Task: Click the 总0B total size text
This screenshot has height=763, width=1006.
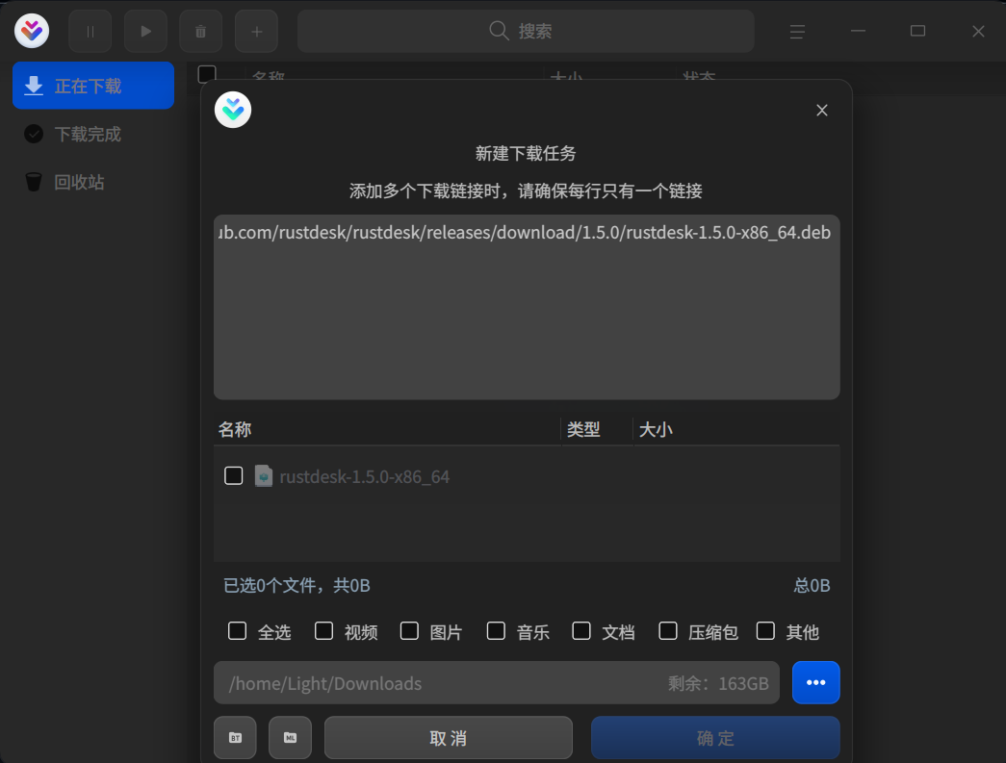Action: (813, 585)
